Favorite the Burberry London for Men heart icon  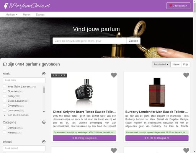186,75
